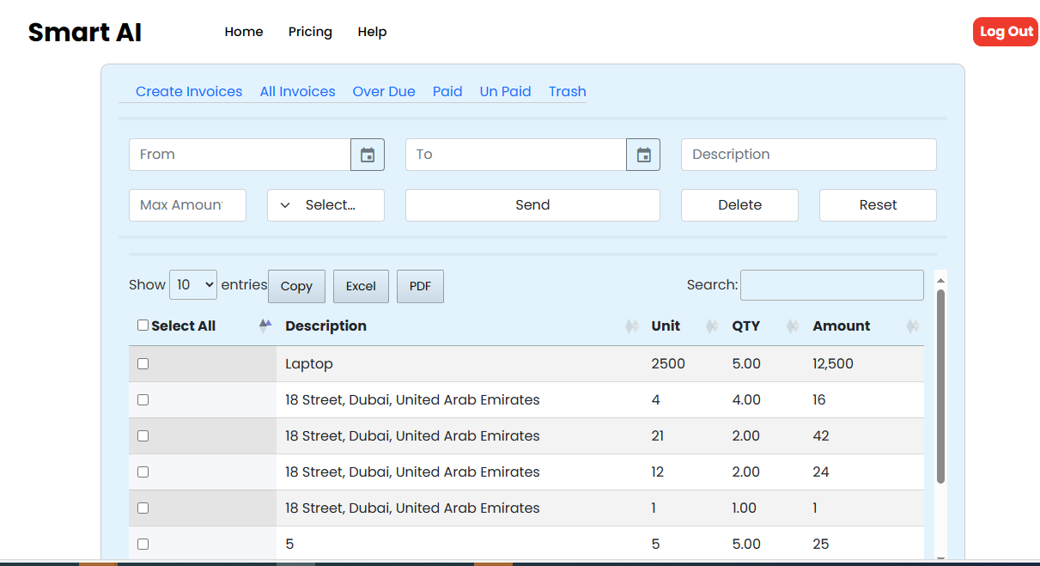Click the Description filter field
Viewport: 1040px width, 566px height.
coord(808,155)
